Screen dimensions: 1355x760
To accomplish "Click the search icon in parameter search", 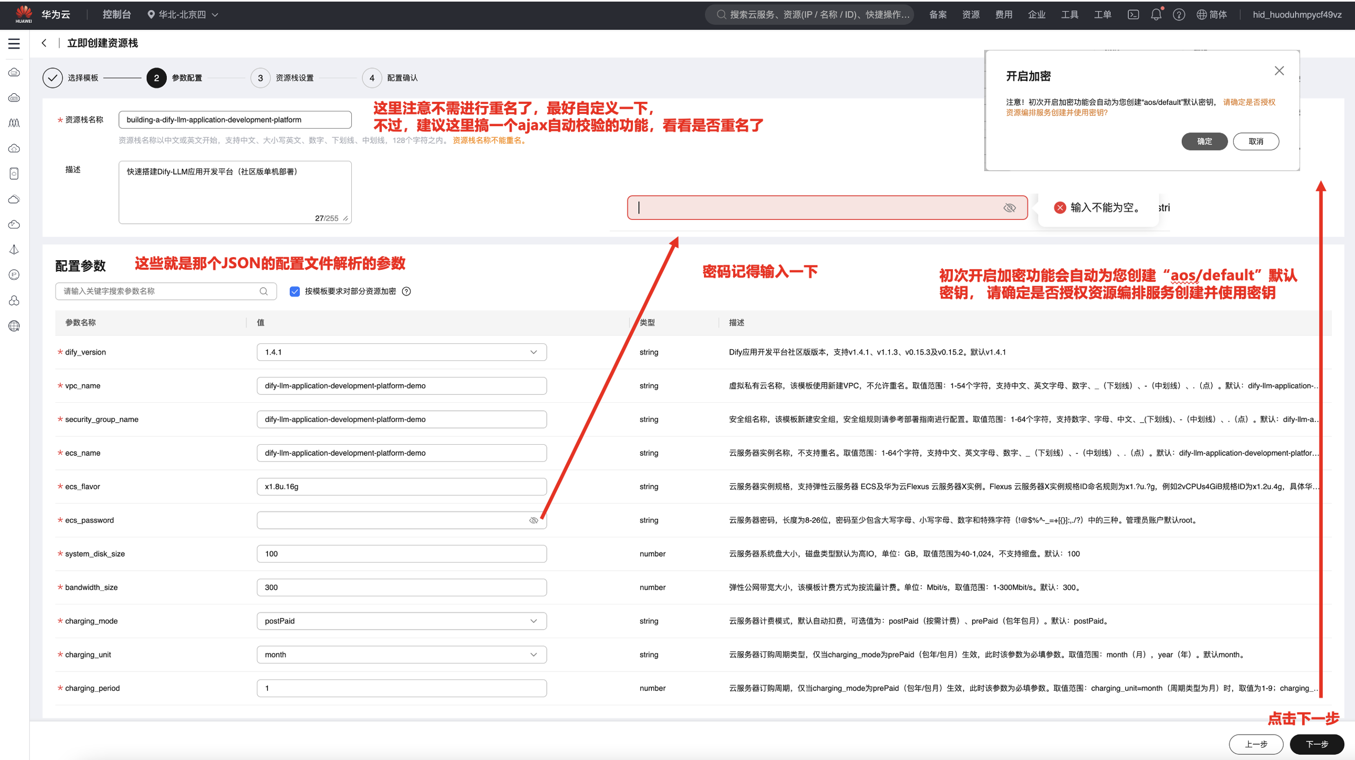I will point(264,291).
